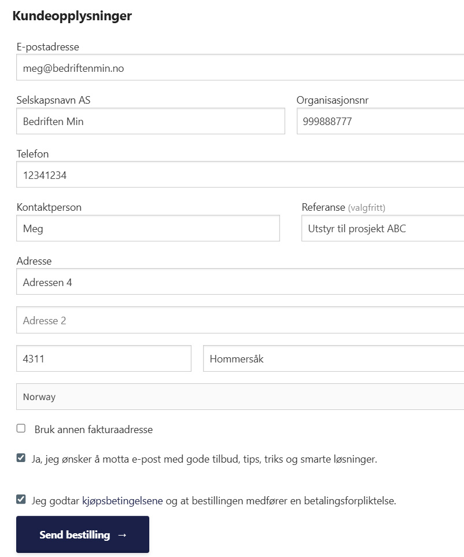The image size is (464, 557).
Task: Select the Organisasjonsnr input field
Action: pyautogui.click(x=380, y=122)
